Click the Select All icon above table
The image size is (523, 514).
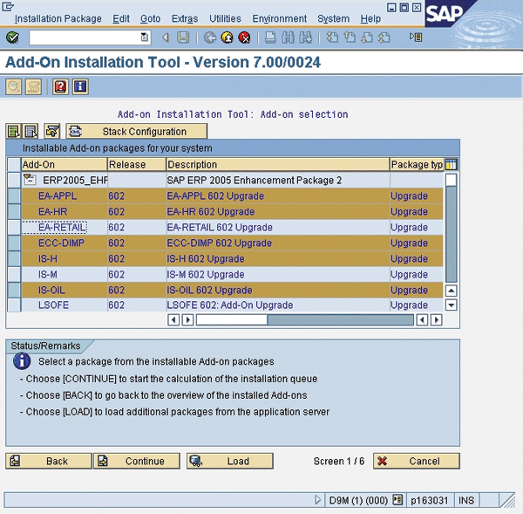tap(13, 131)
